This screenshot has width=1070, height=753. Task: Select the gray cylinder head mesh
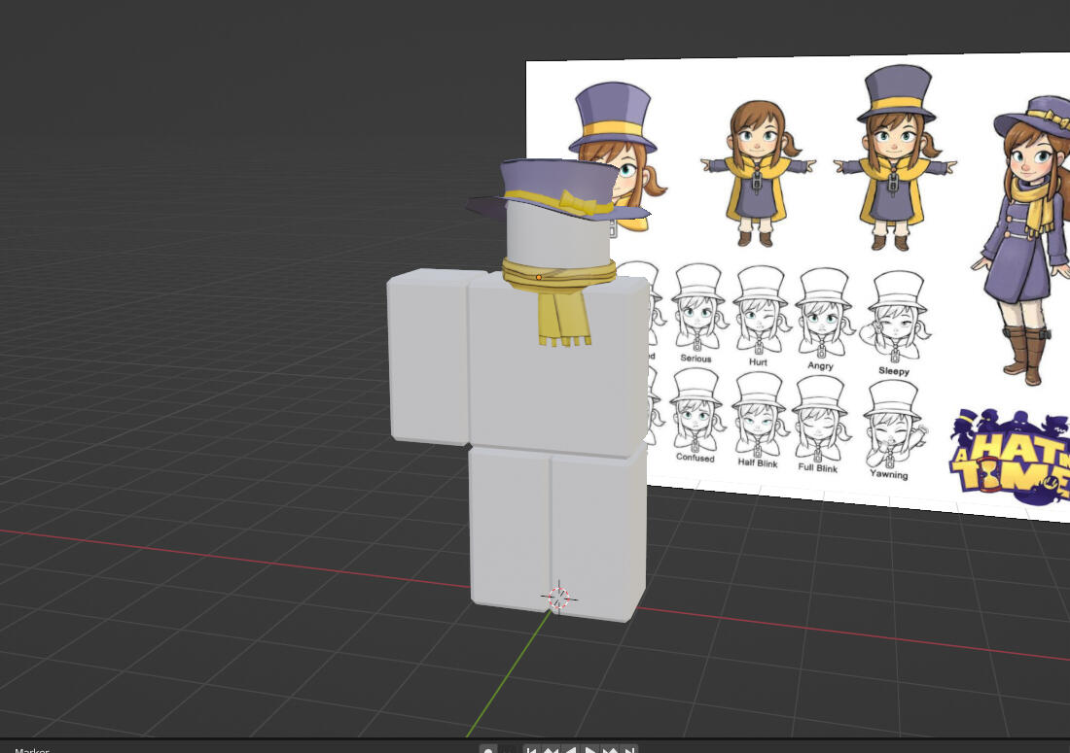[x=553, y=238]
